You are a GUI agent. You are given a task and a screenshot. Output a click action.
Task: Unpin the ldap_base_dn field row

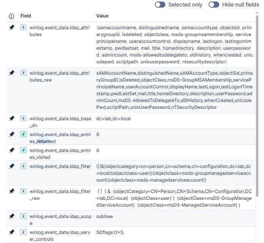click(12, 119)
